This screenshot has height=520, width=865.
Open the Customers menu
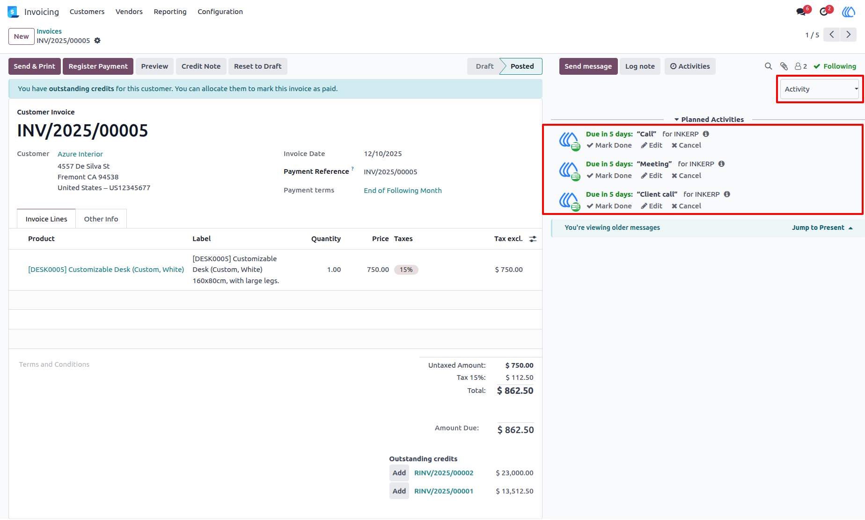click(87, 12)
